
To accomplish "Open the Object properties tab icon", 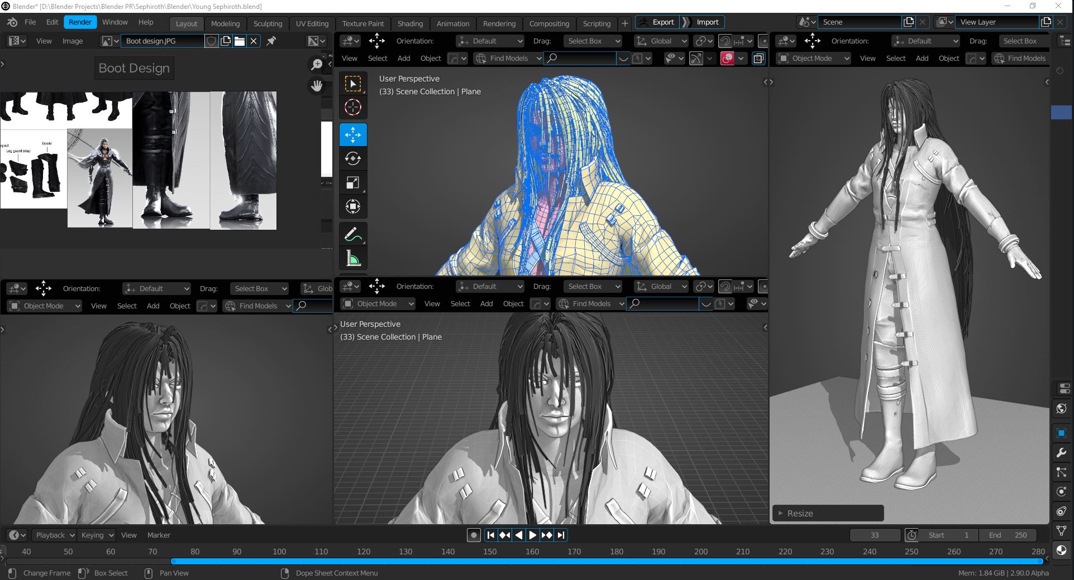I will pyautogui.click(x=1062, y=433).
